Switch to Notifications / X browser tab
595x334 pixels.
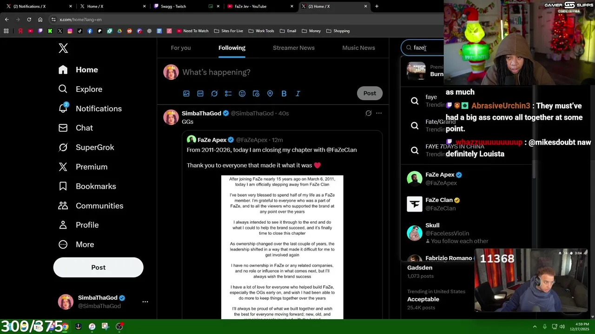[x=39, y=6]
